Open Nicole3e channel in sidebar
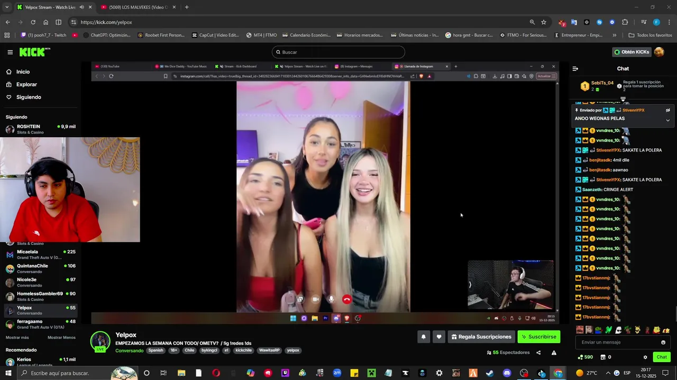 [41, 282]
